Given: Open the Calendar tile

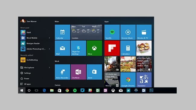Looking at the screenshot, I should (x=62, y=32).
